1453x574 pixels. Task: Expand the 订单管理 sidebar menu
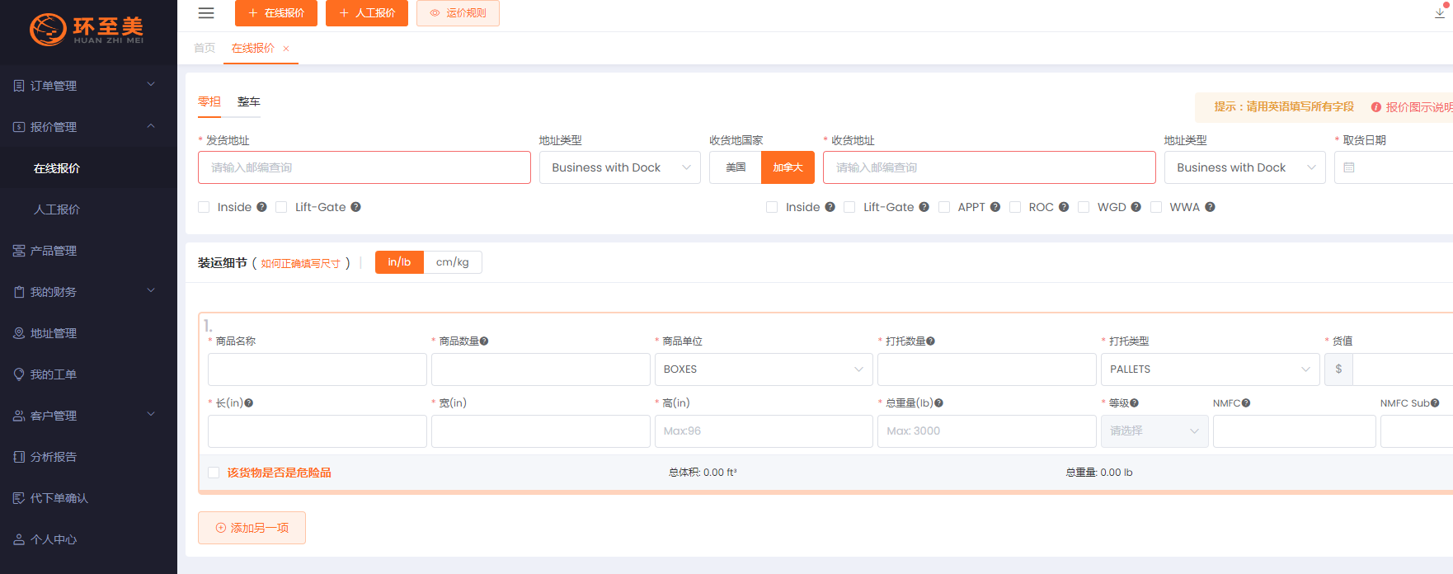point(82,86)
